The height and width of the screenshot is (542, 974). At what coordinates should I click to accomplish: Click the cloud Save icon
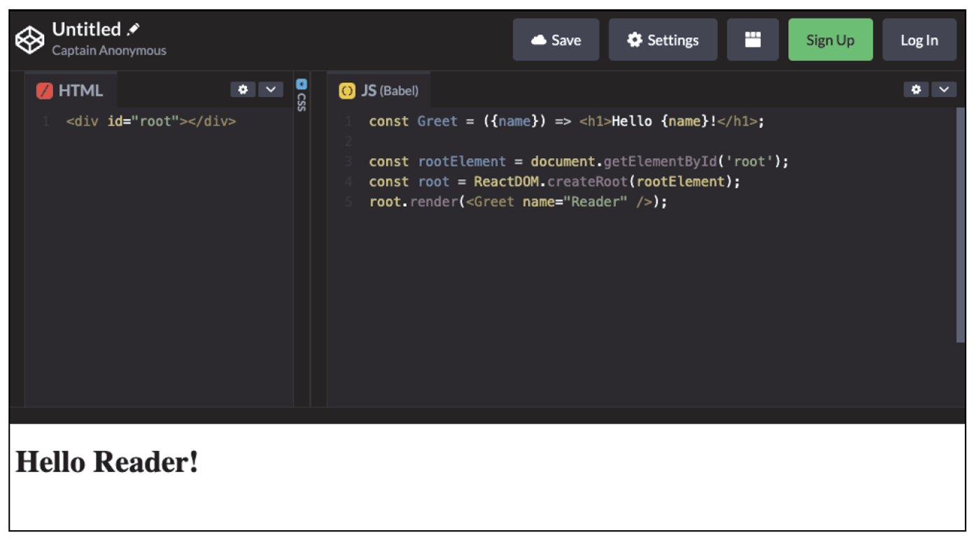[x=539, y=40]
